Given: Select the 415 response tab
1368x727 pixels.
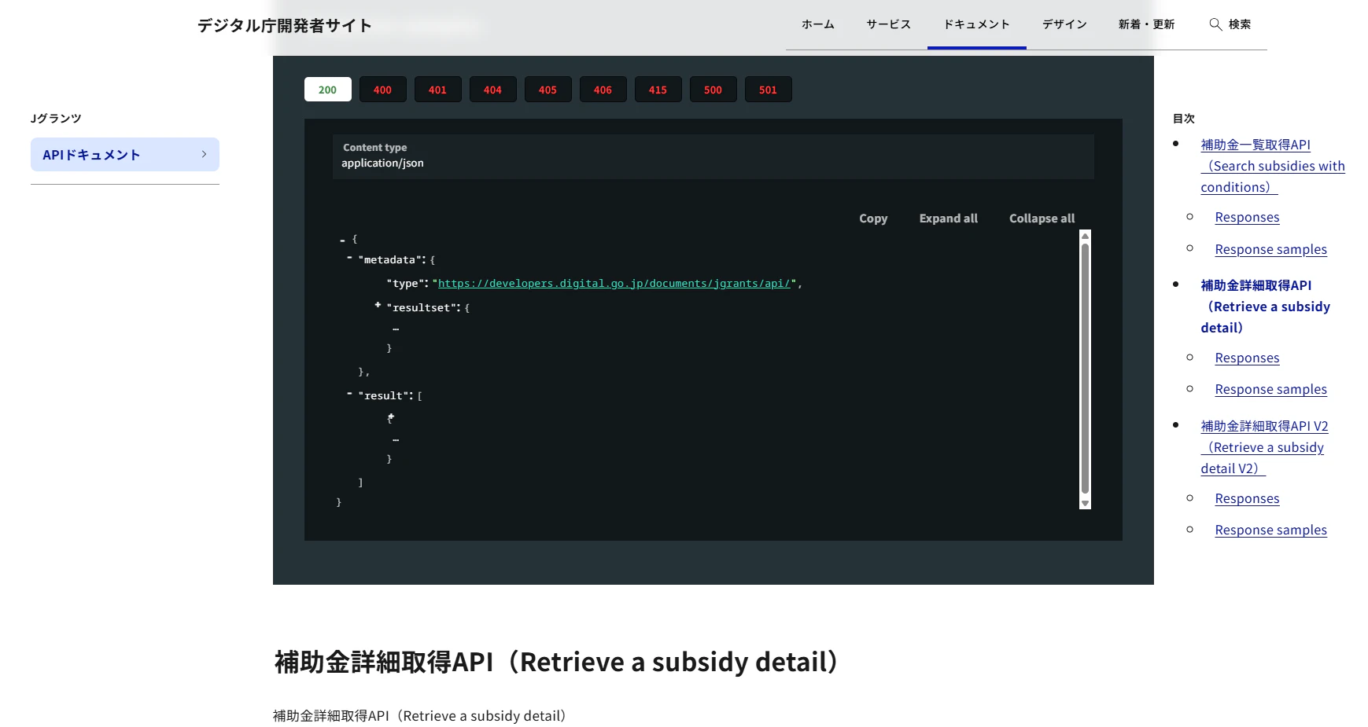Looking at the screenshot, I should click(x=658, y=90).
